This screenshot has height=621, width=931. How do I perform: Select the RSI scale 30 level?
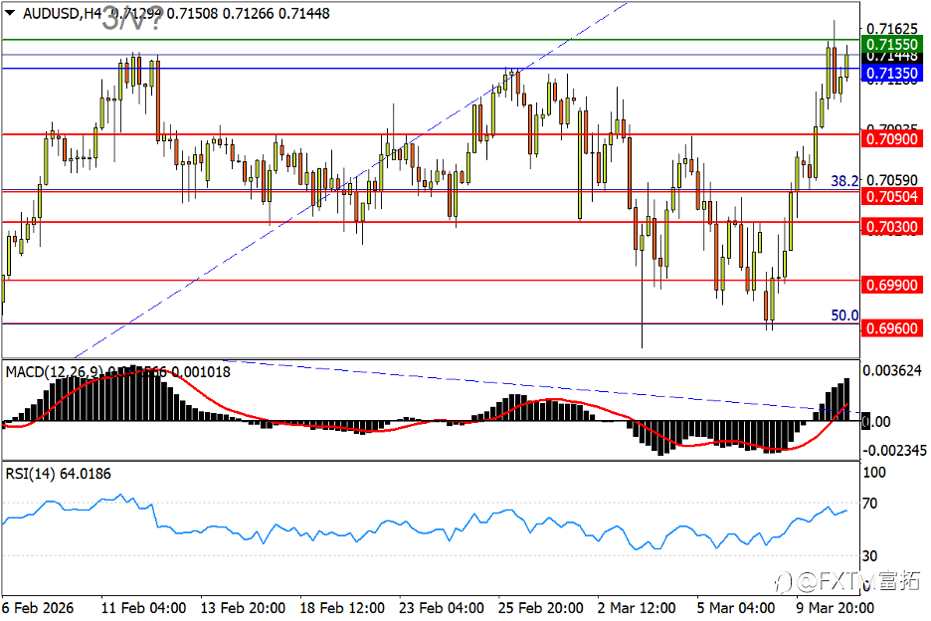[869, 556]
